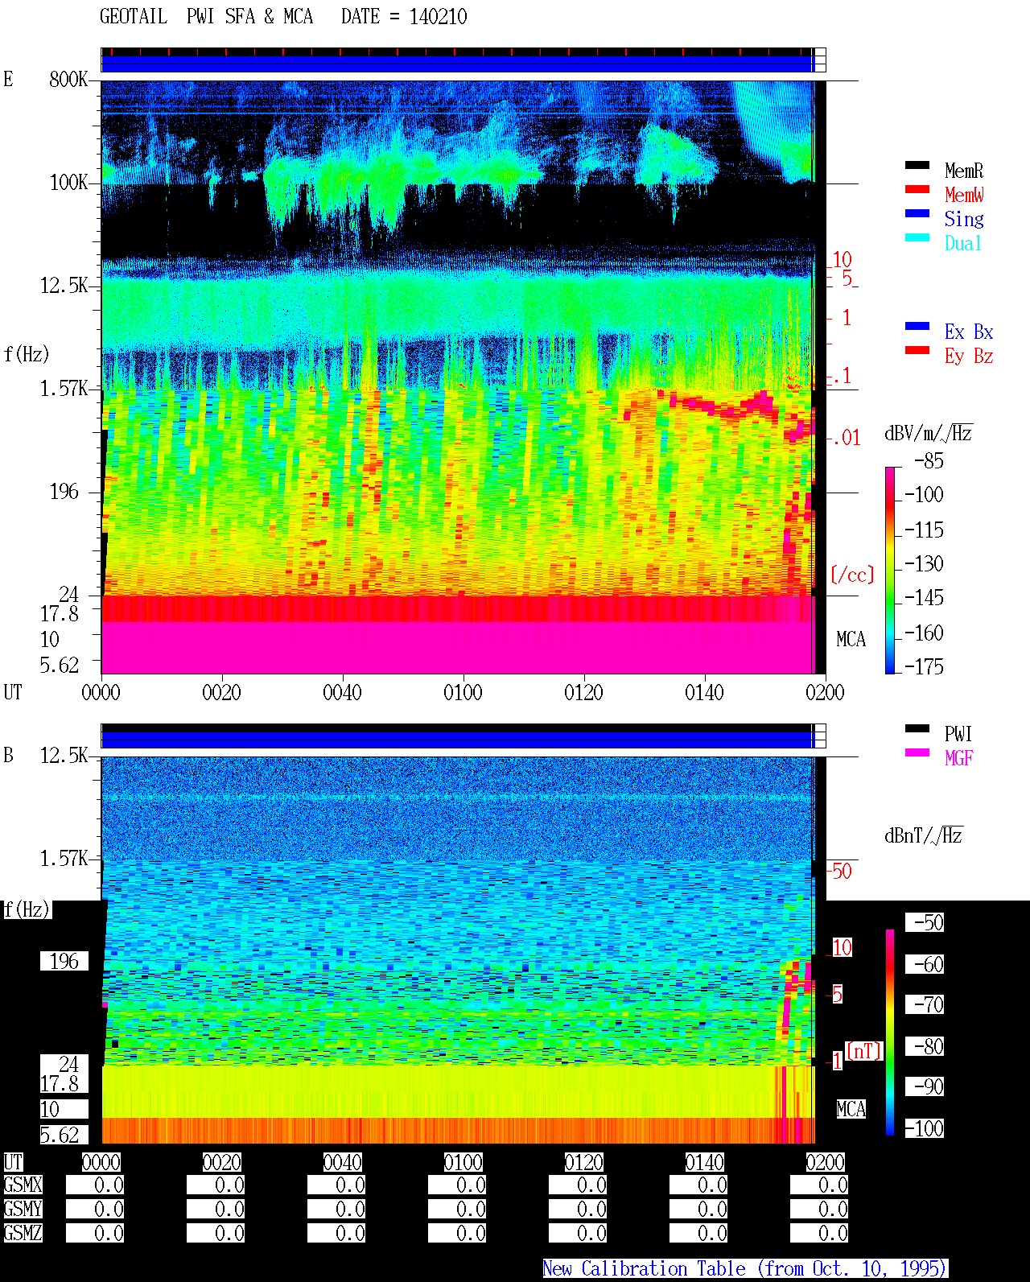Click the black PWI legend swatch
The width and height of the screenshot is (1030, 1282).
pyautogui.click(x=917, y=729)
